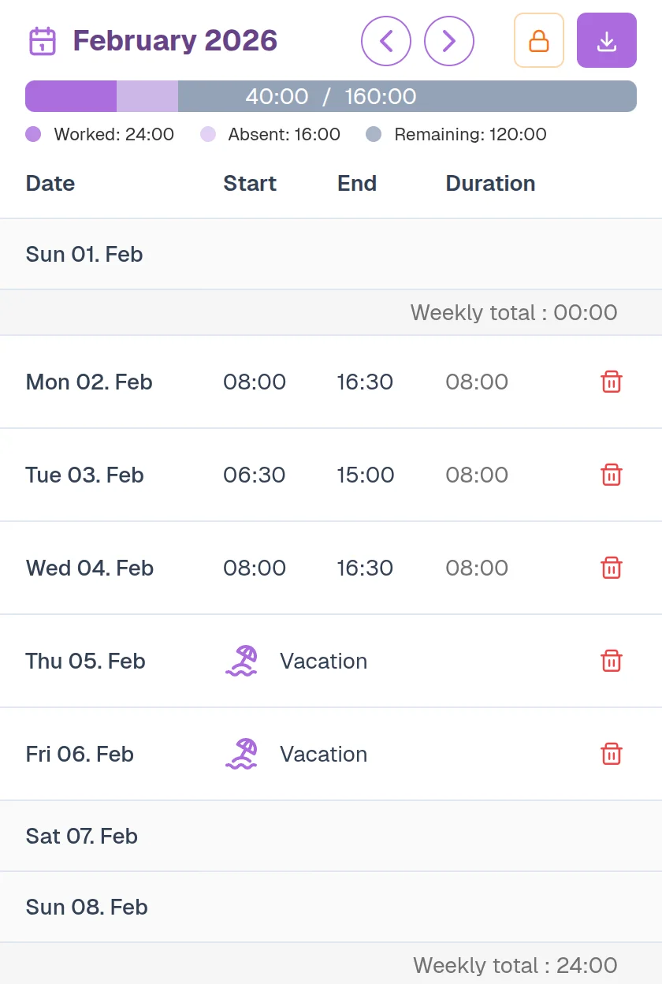Delete the Mon 02. Feb entry
The height and width of the screenshot is (984, 662).
(x=612, y=382)
